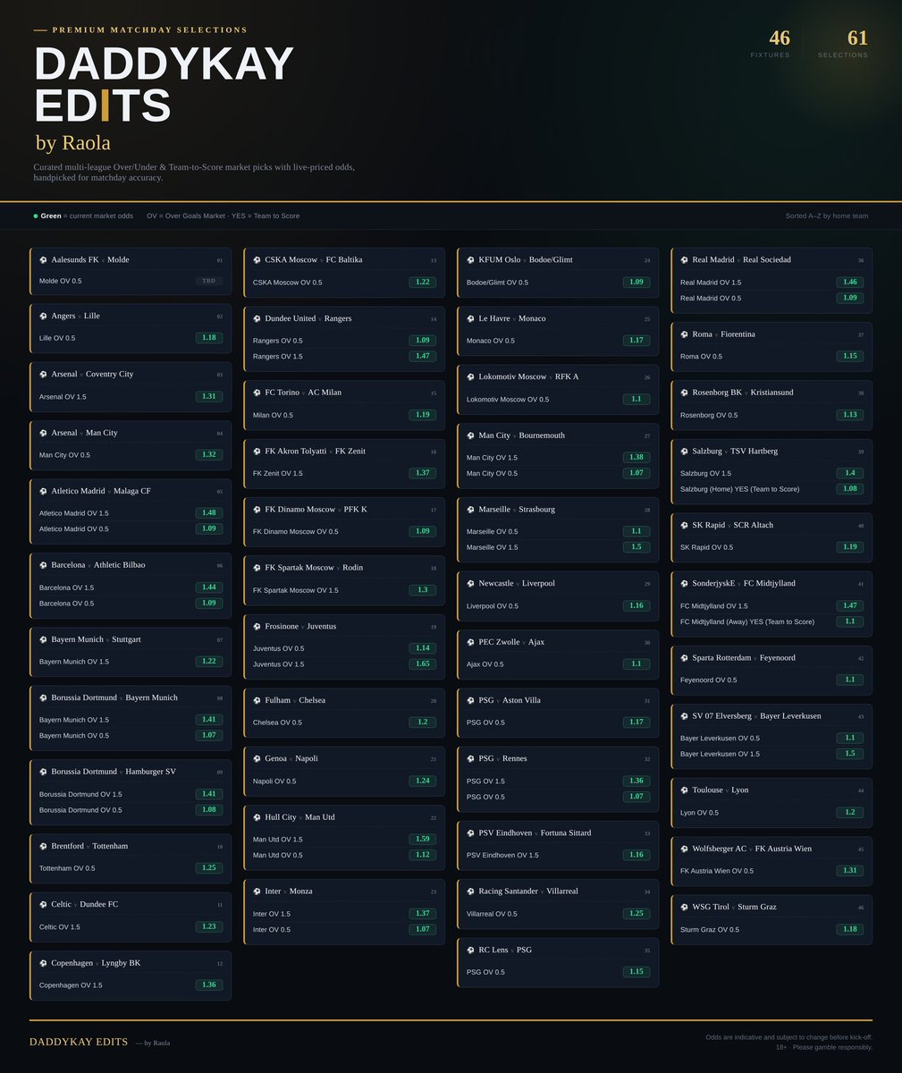
Task: Select the 1.18 odds for Sturm Graz OV 0.5
Action: click(850, 928)
